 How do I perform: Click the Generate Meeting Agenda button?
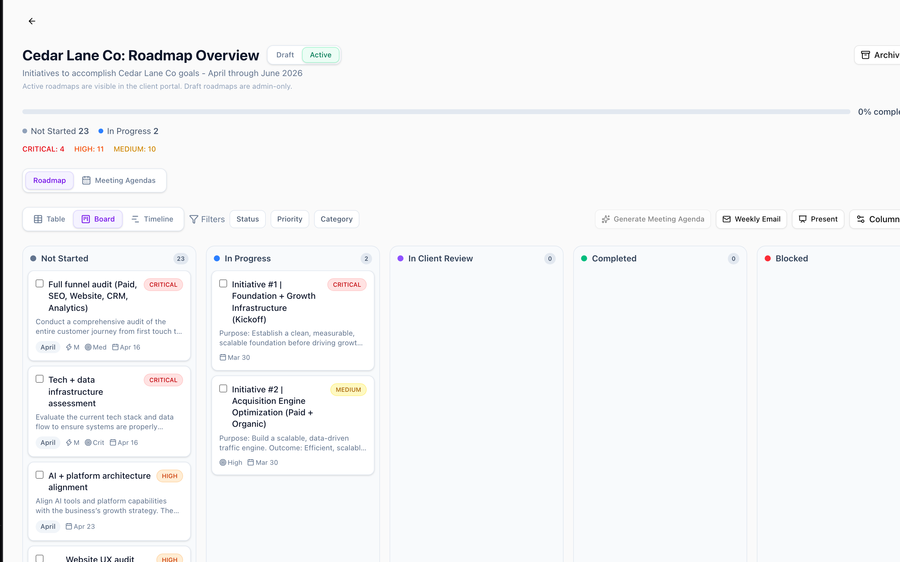(x=653, y=219)
